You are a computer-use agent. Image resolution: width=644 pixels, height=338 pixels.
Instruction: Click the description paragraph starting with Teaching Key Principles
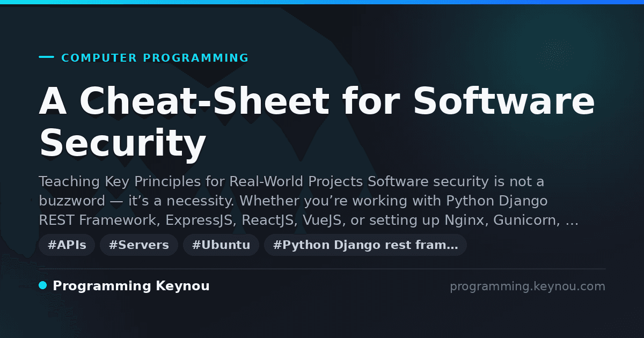tap(309, 201)
